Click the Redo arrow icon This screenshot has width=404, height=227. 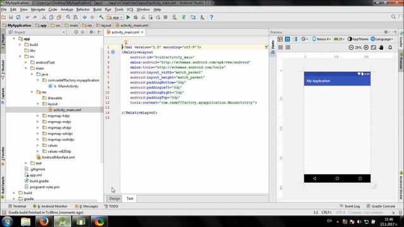click(35, 17)
